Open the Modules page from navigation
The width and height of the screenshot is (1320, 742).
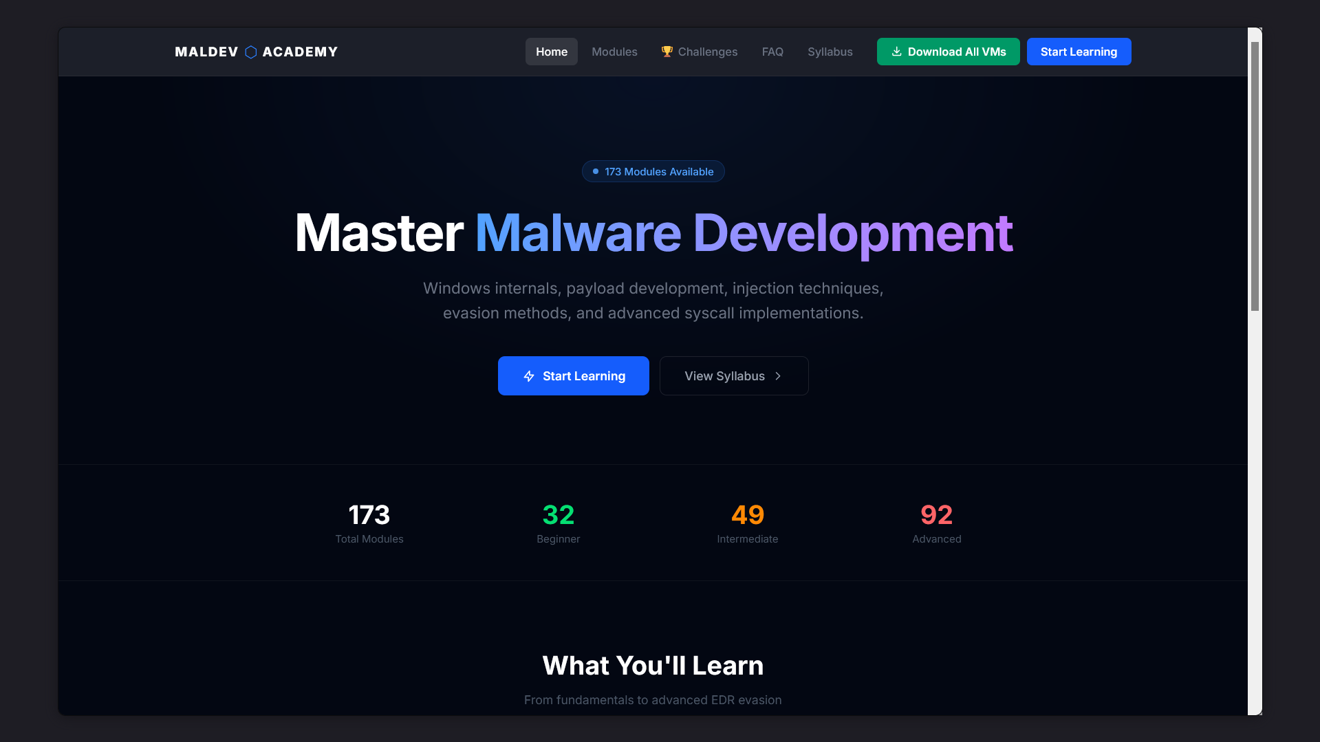click(x=614, y=52)
